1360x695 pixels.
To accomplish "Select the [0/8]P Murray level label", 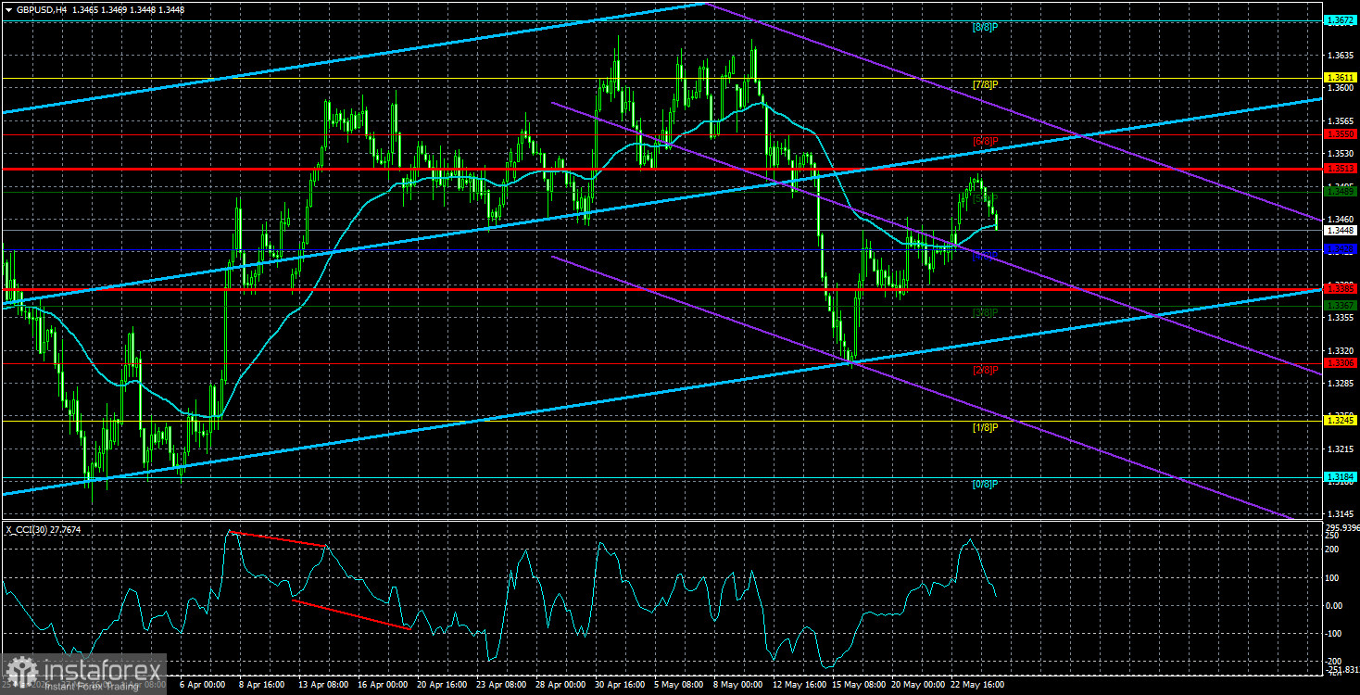I will tap(985, 484).
